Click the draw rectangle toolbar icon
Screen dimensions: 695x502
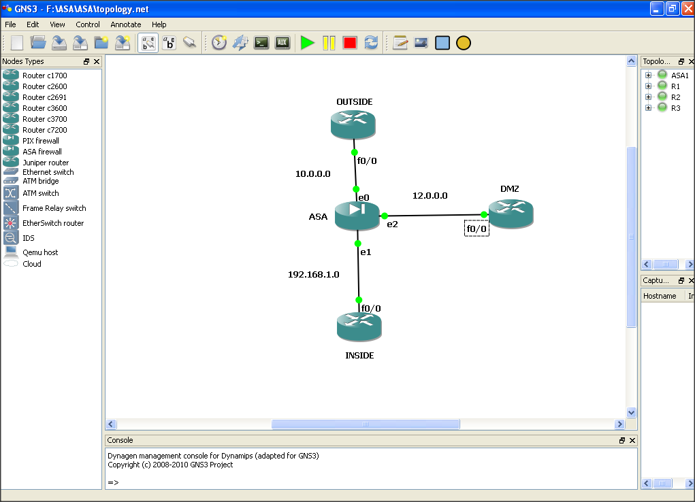click(442, 42)
